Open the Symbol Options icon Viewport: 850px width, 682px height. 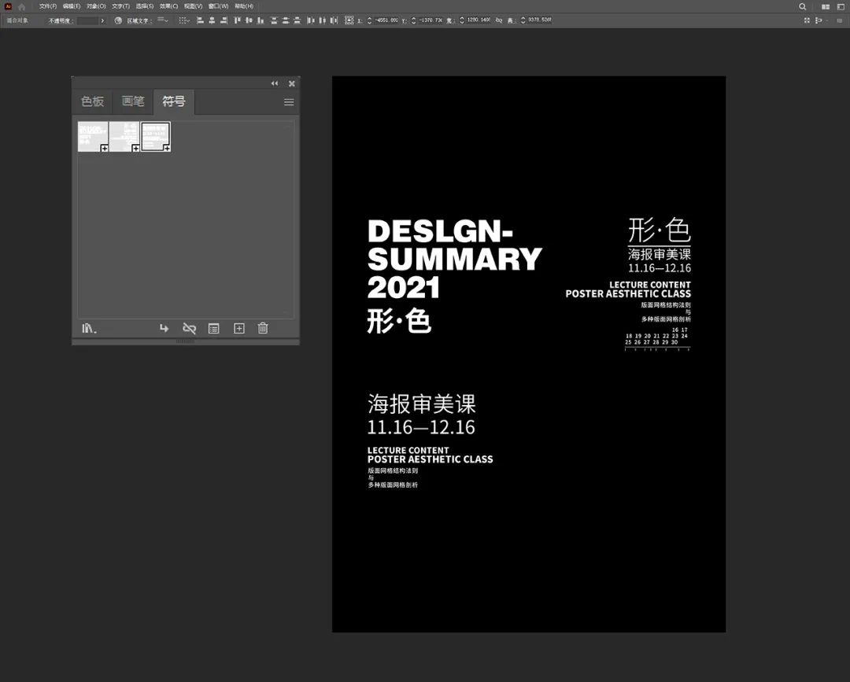pos(213,328)
